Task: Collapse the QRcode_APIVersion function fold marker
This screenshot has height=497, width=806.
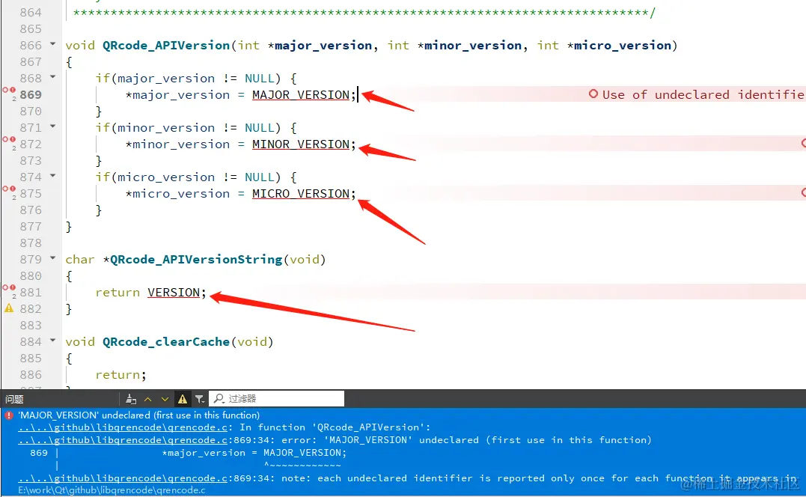Action: pyautogui.click(x=51, y=43)
